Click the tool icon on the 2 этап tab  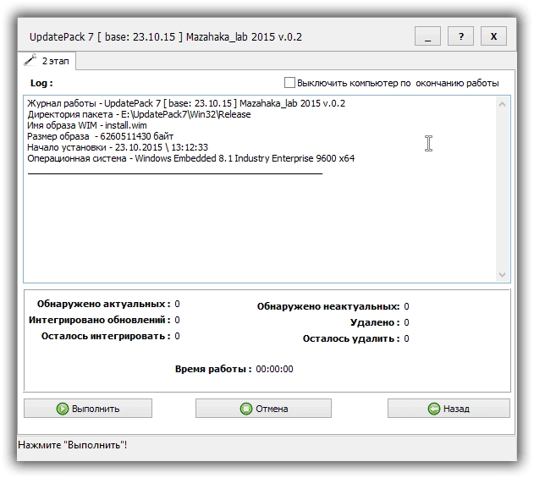click(30, 60)
